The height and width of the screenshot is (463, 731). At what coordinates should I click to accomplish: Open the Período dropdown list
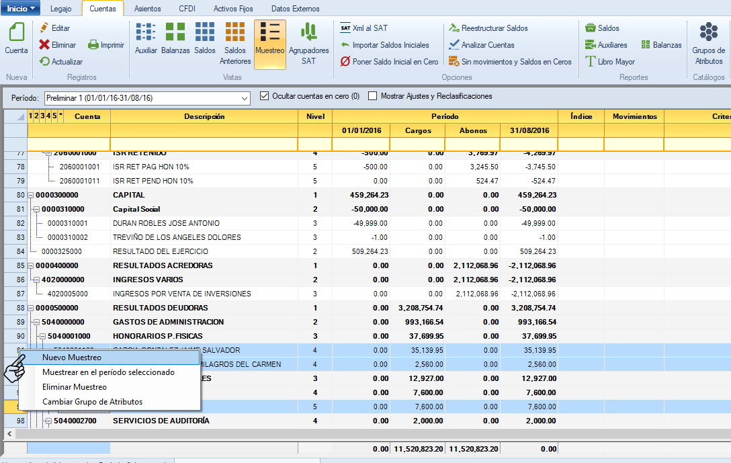point(244,98)
